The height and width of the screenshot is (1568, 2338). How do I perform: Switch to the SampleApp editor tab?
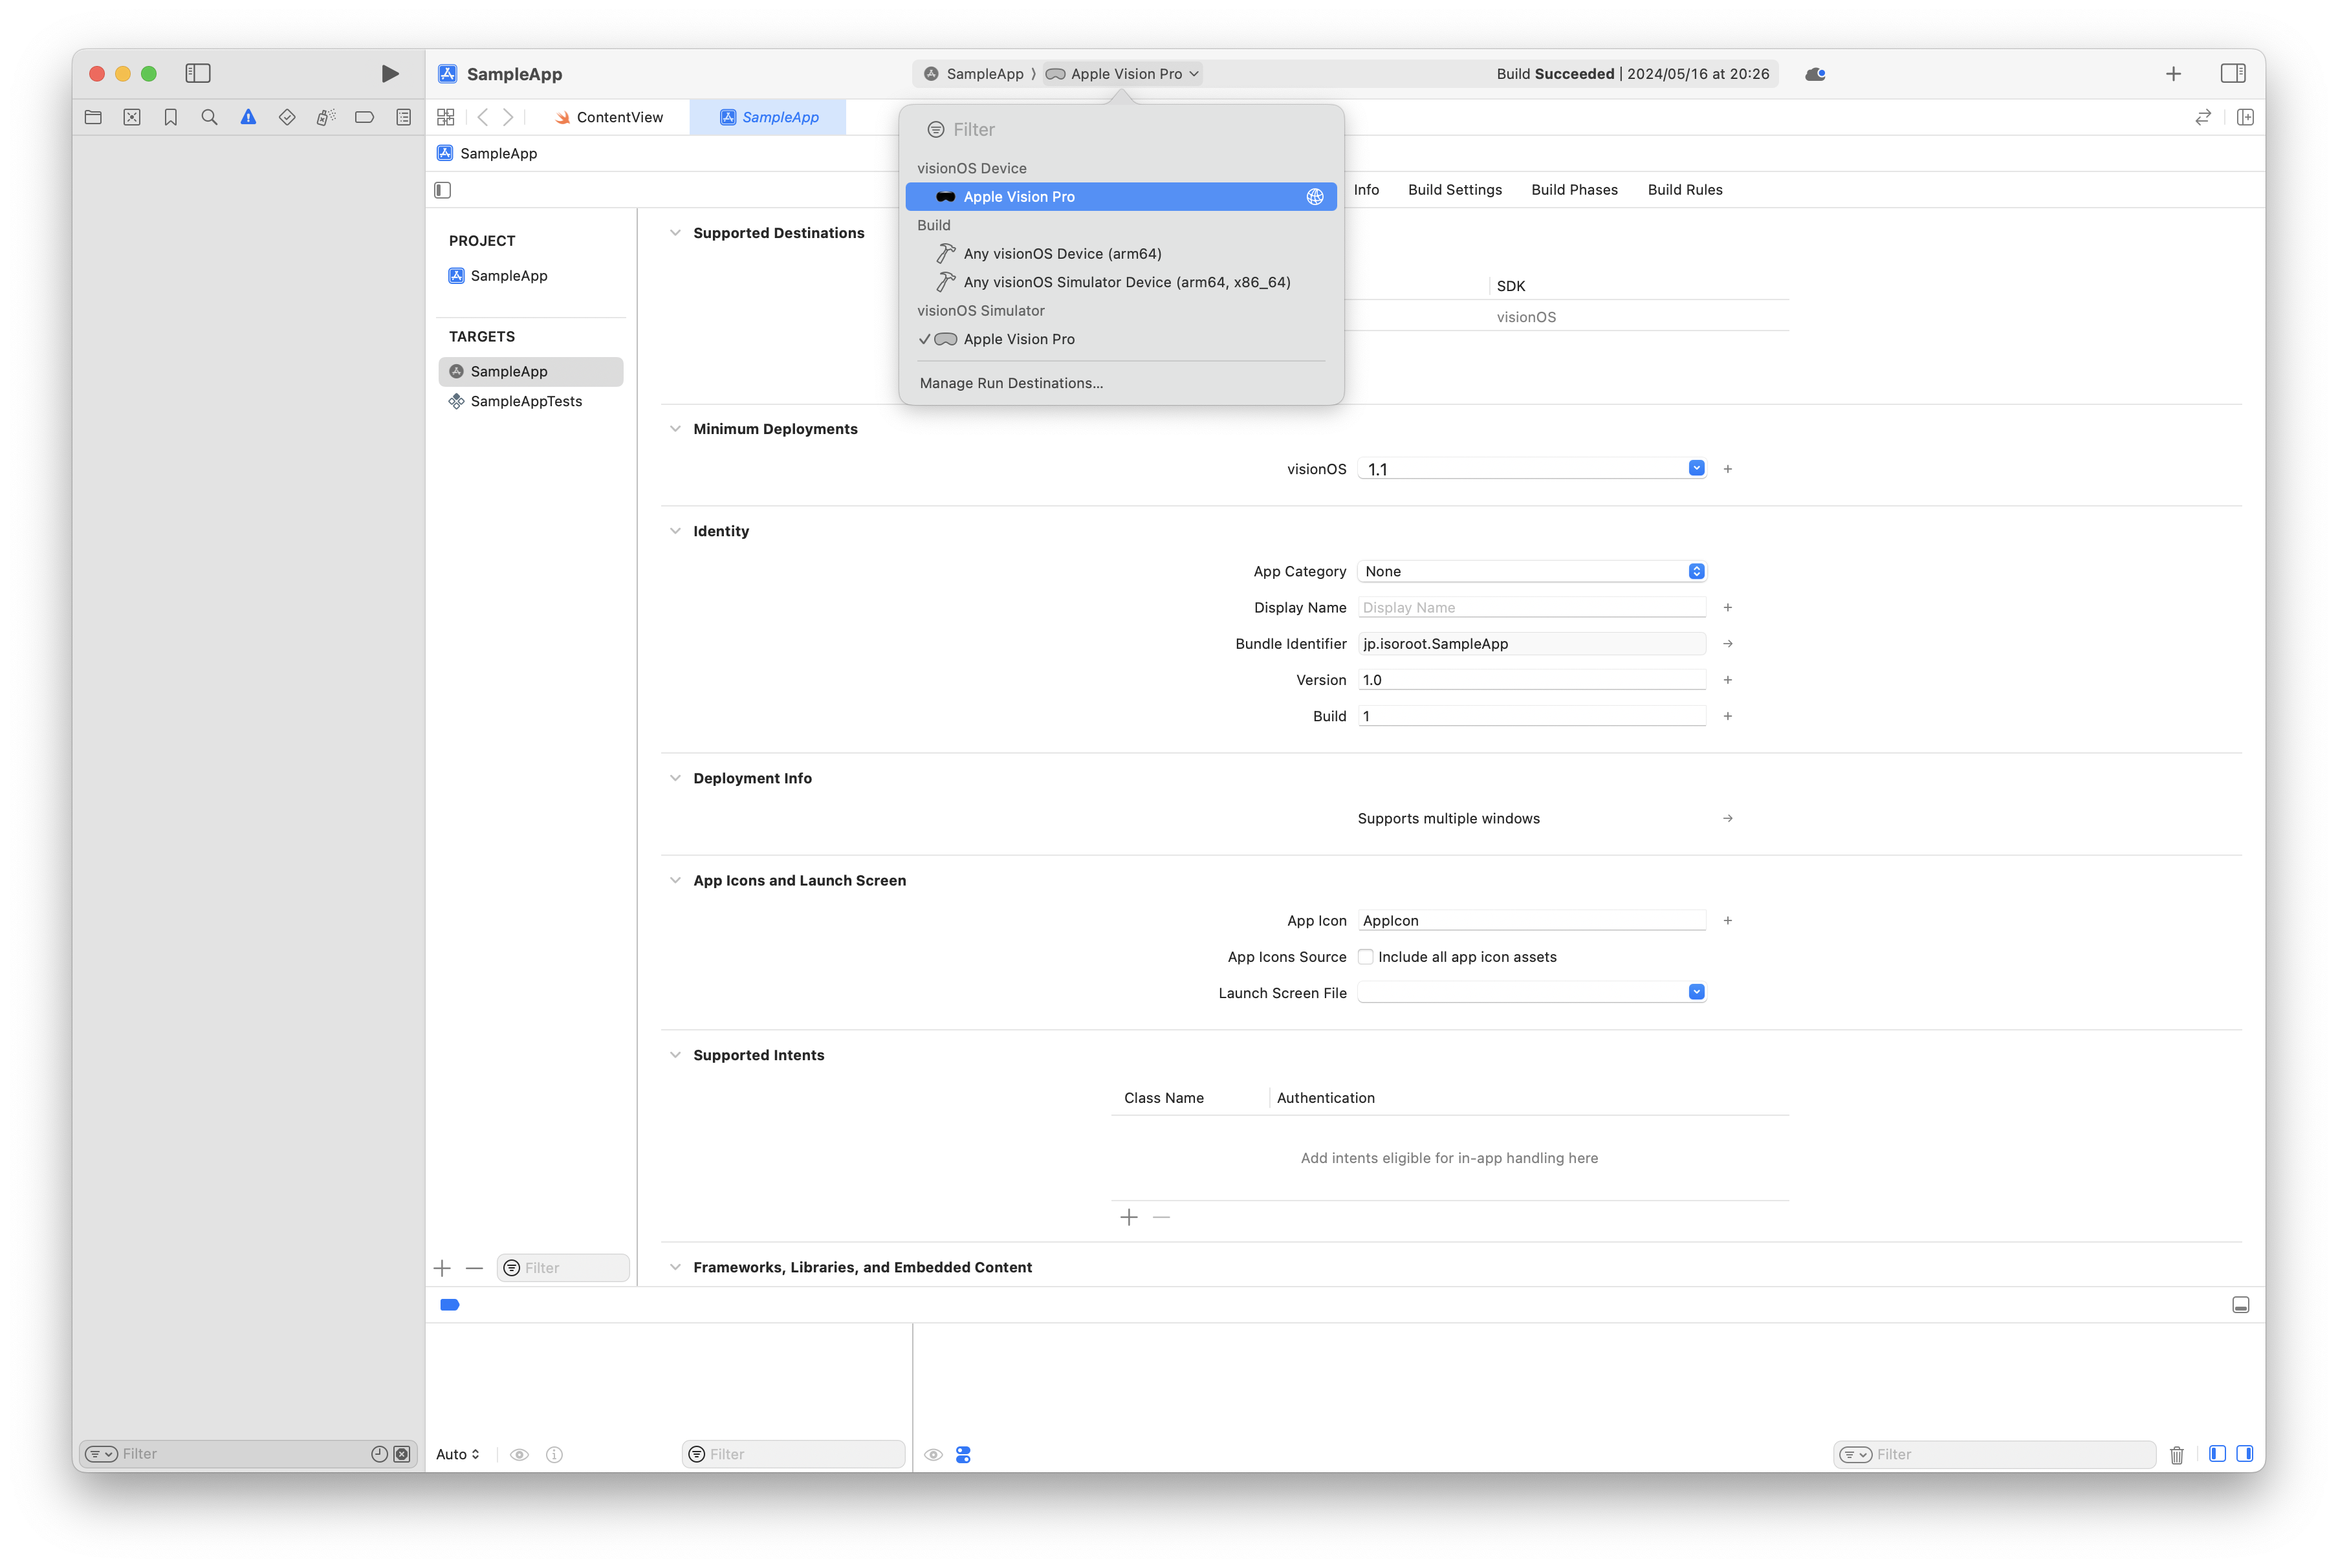[768, 117]
